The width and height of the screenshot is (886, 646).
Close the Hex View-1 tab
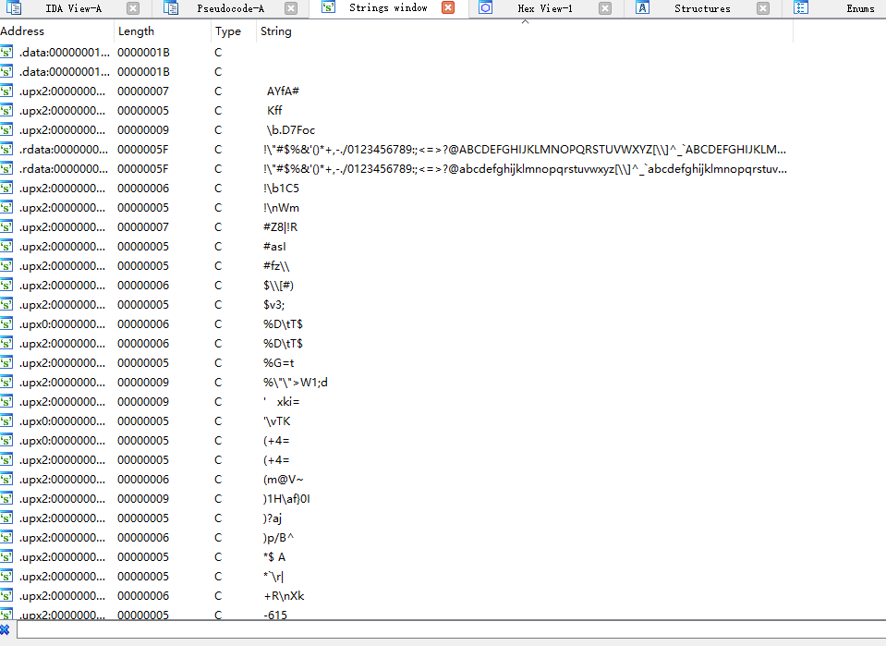click(605, 8)
